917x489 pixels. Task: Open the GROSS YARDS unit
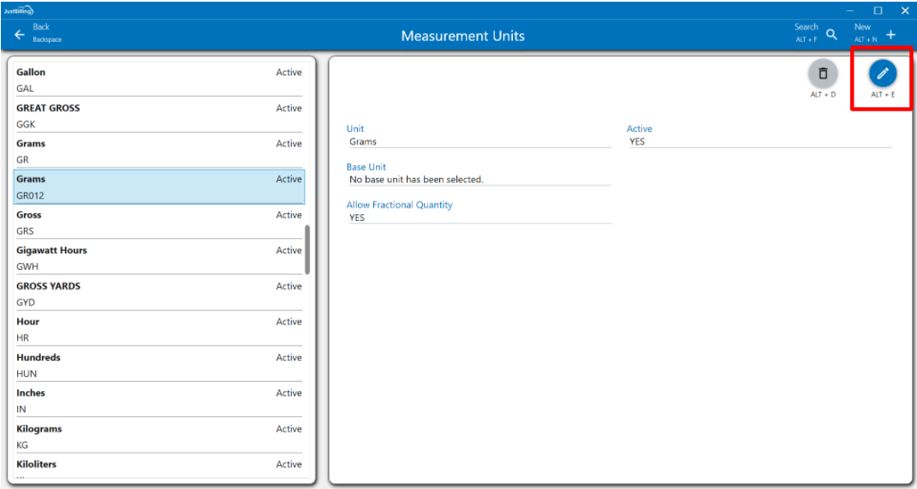pyautogui.click(x=158, y=294)
